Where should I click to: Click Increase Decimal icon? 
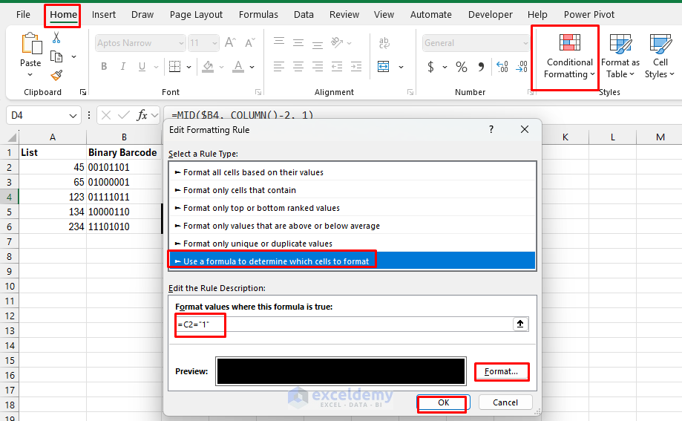pos(502,67)
